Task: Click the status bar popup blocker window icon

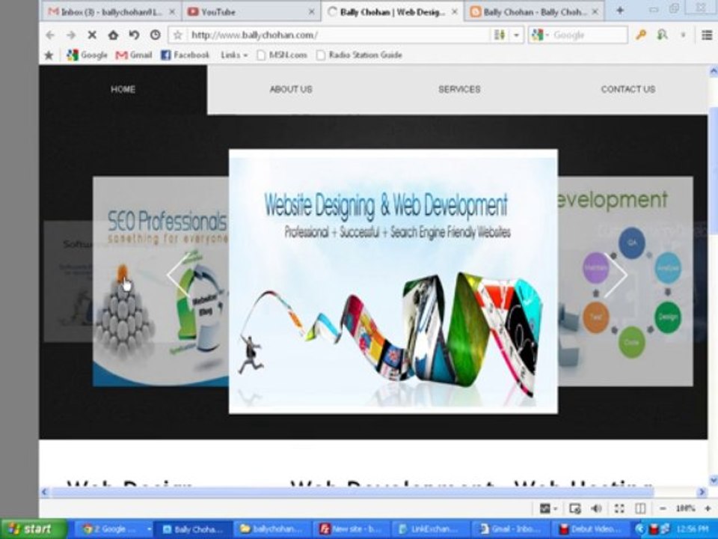Action: point(574,508)
